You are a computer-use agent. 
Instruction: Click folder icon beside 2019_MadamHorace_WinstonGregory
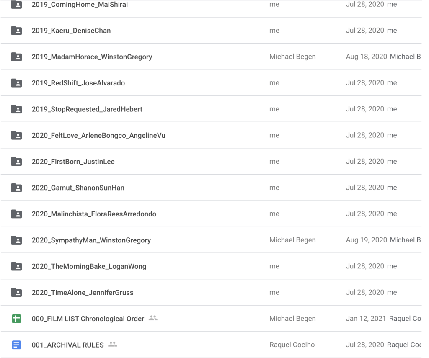(x=16, y=57)
